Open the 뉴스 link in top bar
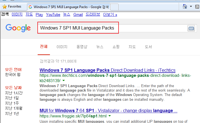 [x=67, y=14]
